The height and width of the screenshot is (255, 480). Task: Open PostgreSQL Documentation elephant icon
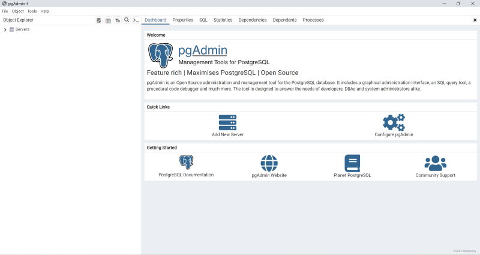pyautogui.click(x=186, y=162)
